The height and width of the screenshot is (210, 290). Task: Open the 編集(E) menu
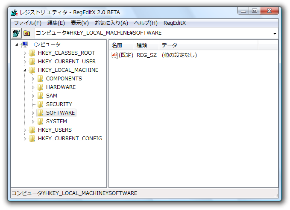pyautogui.click(x=56, y=23)
